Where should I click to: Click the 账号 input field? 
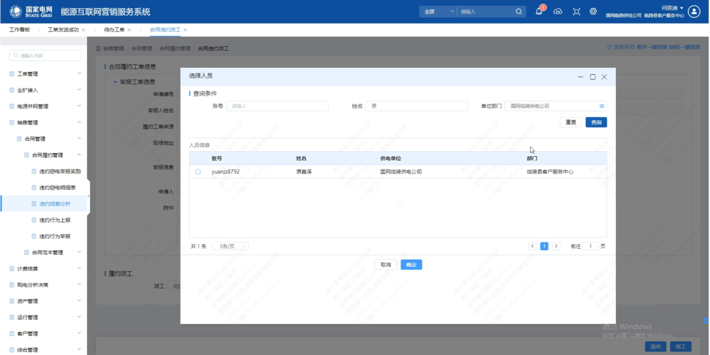[277, 106]
